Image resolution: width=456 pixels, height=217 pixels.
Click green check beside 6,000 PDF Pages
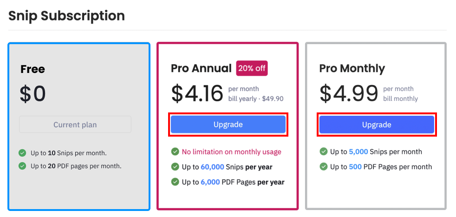coord(175,182)
